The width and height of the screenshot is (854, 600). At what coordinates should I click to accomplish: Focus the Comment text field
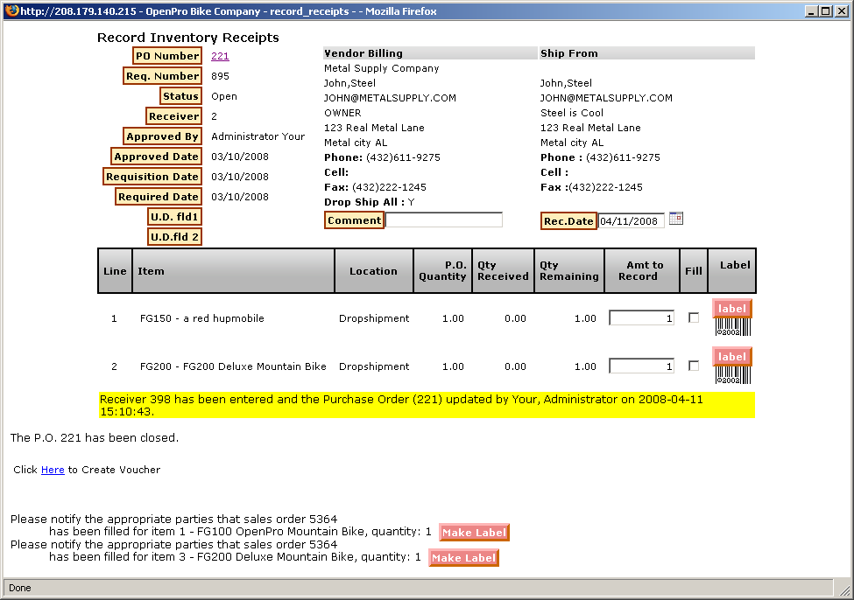[444, 220]
